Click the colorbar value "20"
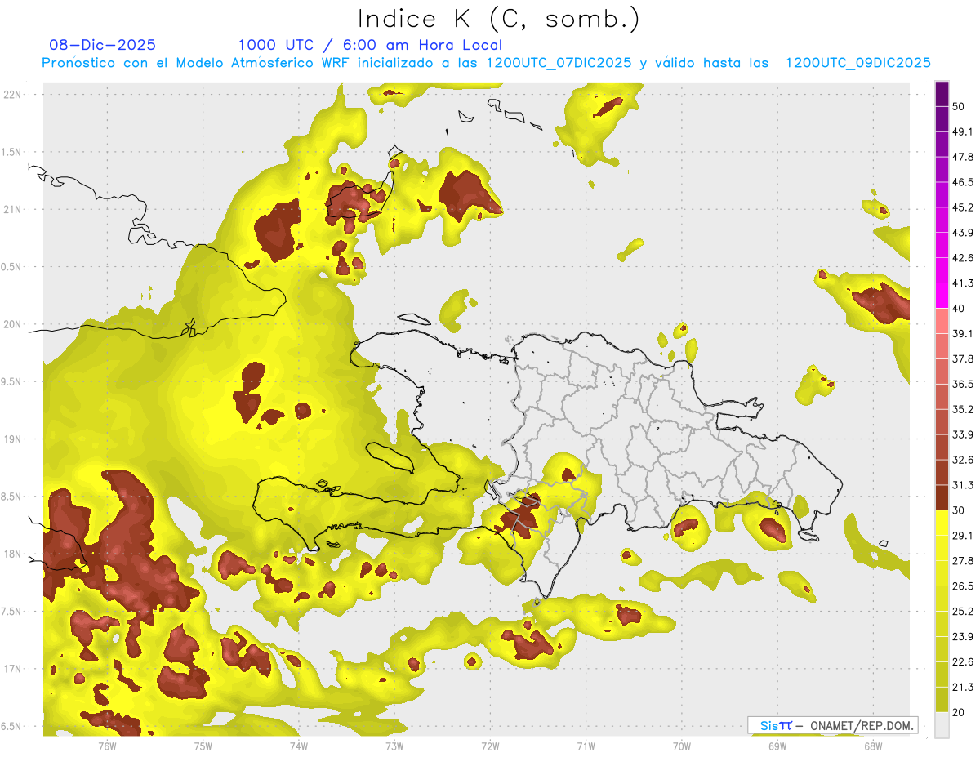The height and width of the screenshot is (757, 980). 959,712
